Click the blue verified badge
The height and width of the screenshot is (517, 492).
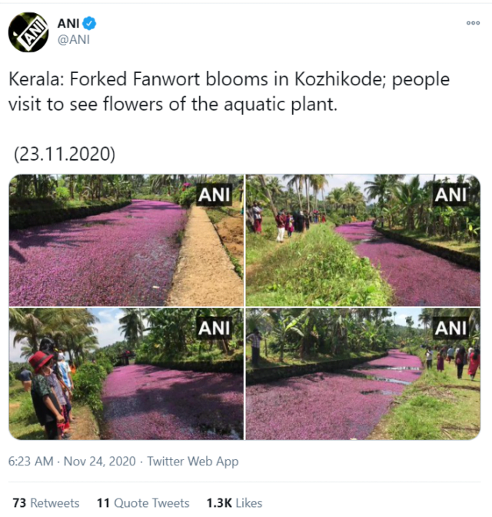pos(89,24)
